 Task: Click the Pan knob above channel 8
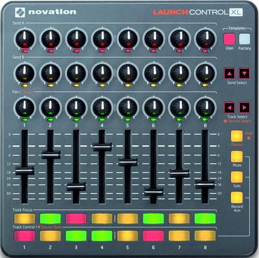tap(206, 107)
